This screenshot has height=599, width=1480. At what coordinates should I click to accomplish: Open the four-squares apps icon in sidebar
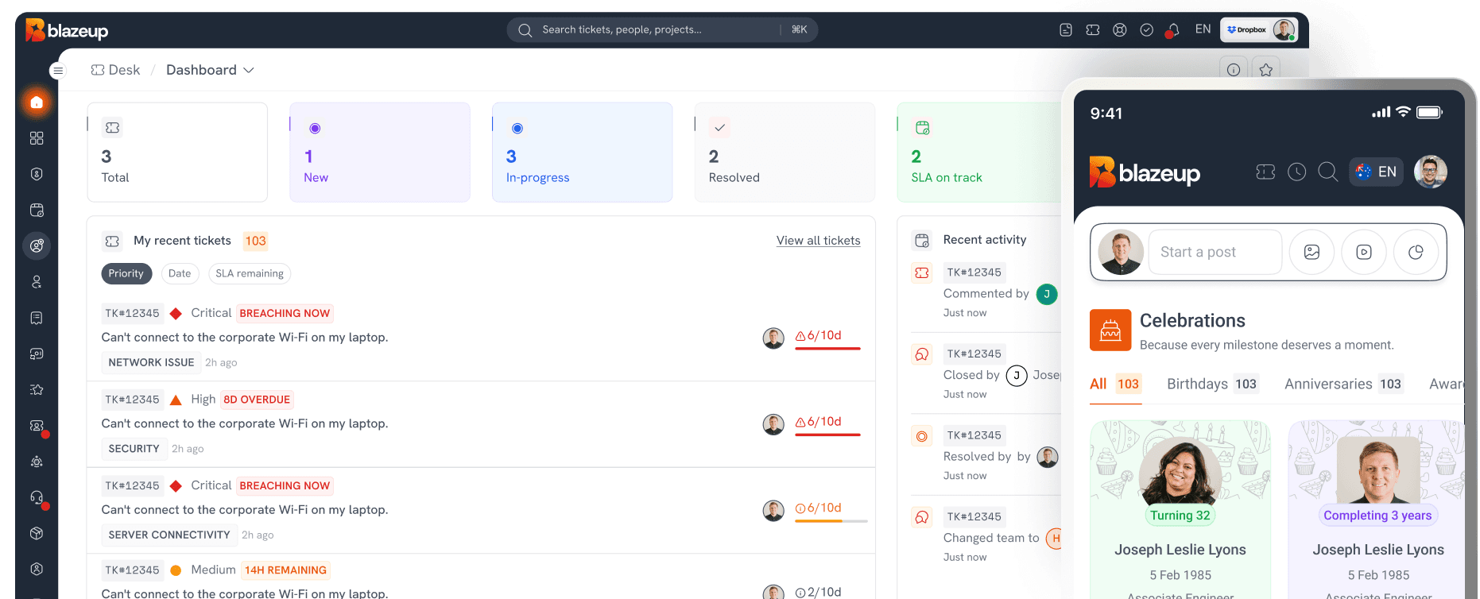37,138
